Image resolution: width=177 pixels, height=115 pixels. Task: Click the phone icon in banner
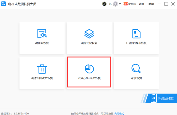[x=154, y=98]
